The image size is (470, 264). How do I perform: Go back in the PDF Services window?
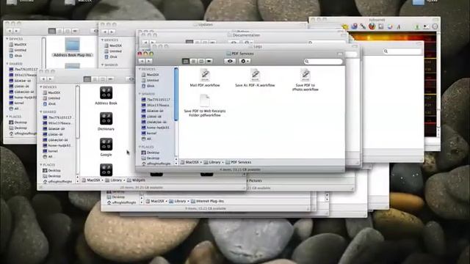tap(142, 61)
